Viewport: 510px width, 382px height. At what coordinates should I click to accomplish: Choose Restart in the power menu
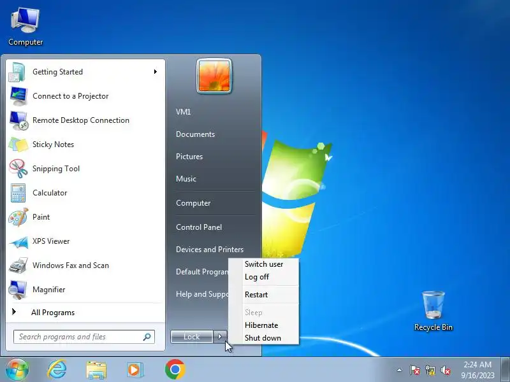click(x=256, y=295)
